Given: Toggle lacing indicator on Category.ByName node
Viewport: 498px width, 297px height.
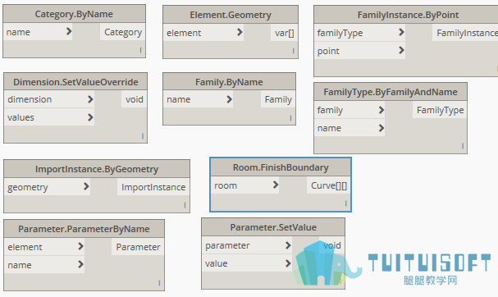Looking at the screenshot, I should 140,50.
